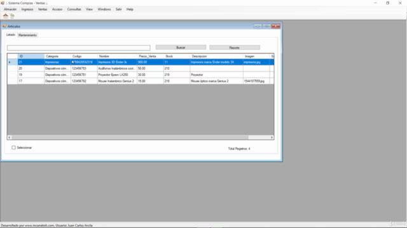Click the codigo cell 123456783
The image size is (407, 228).
84,68
